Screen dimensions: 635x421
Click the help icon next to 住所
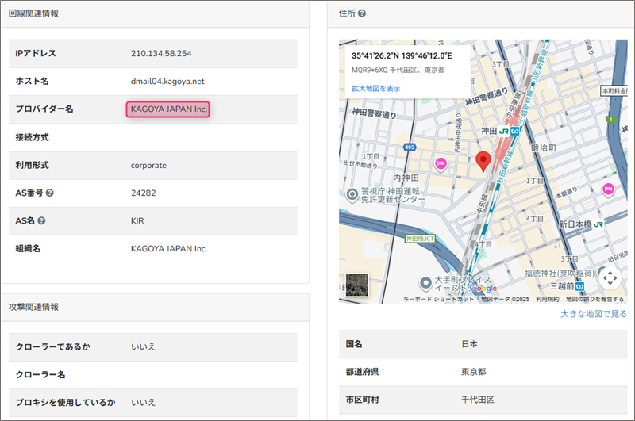click(362, 13)
